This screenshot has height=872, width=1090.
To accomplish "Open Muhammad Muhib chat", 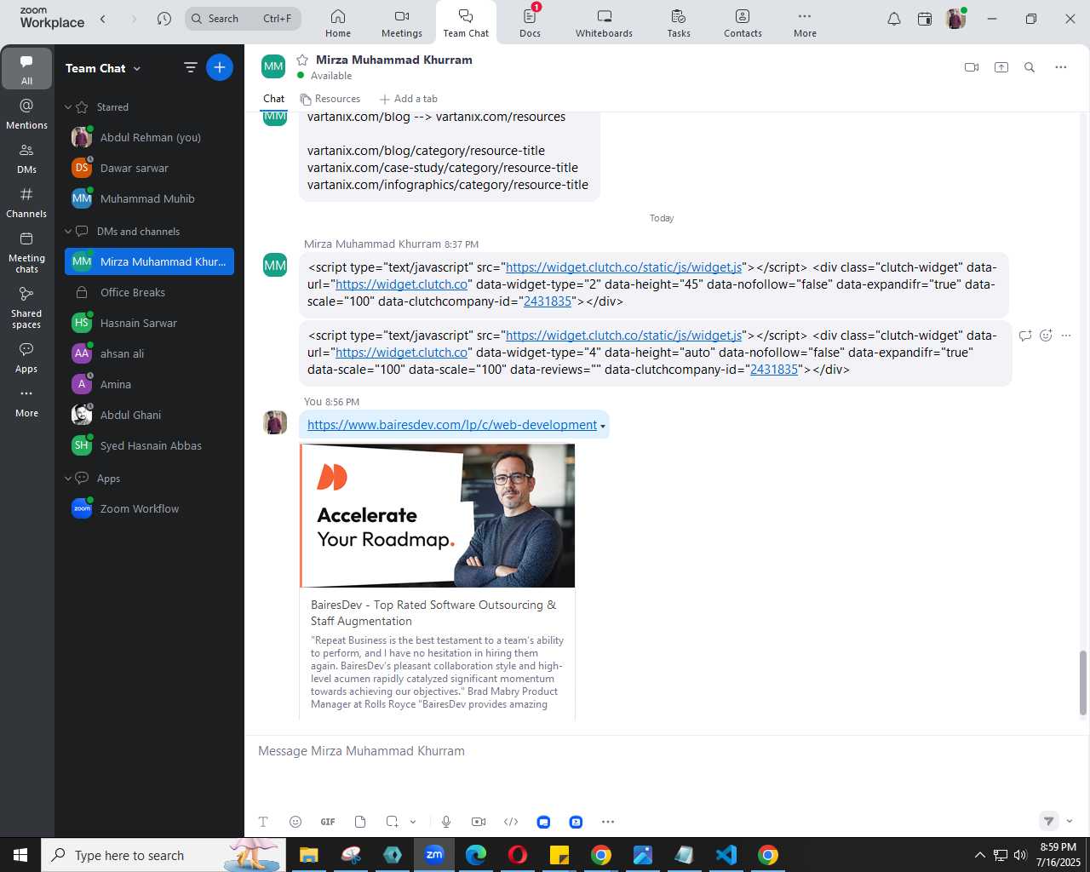I will tap(149, 198).
